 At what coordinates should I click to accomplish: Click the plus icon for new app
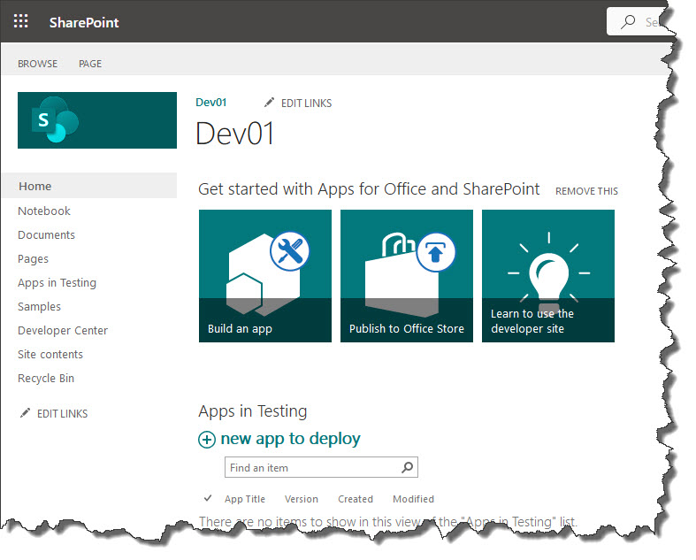[x=207, y=440]
